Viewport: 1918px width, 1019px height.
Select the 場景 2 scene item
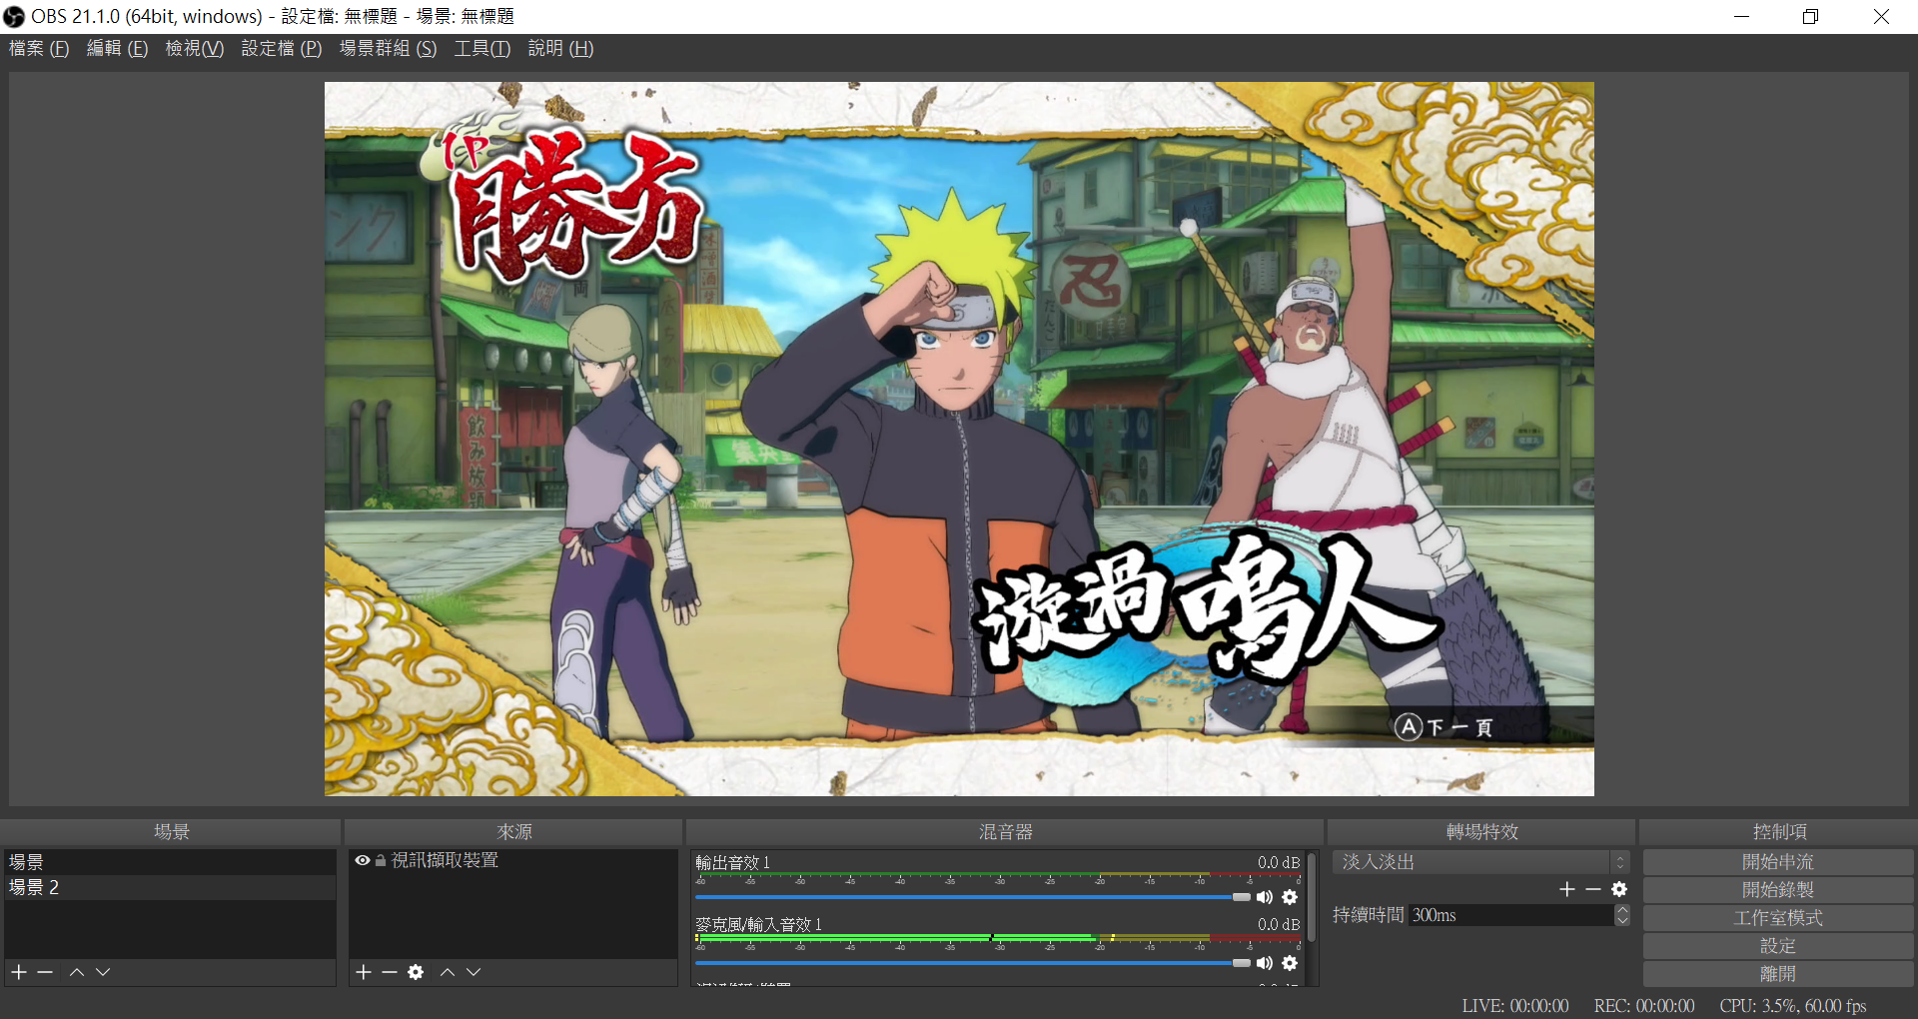(x=170, y=887)
